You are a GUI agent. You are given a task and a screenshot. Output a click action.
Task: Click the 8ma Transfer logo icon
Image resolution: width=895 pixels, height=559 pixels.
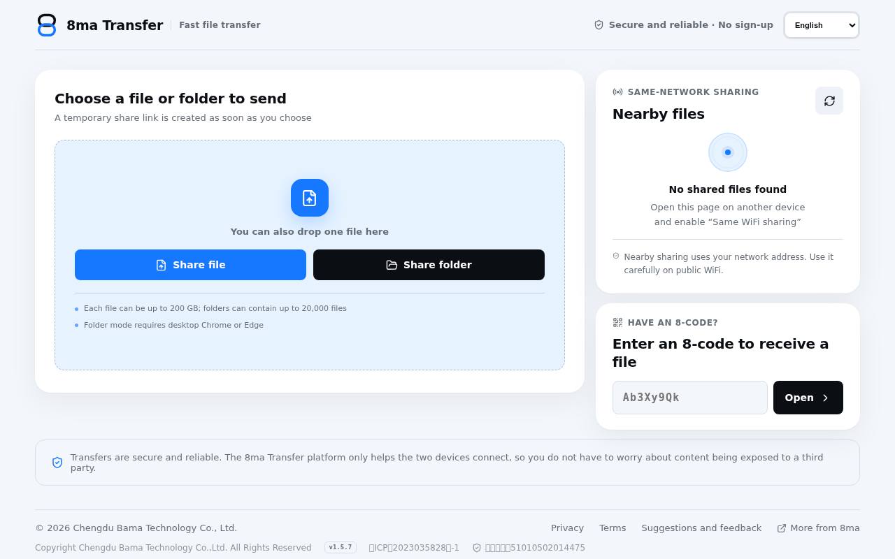[x=47, y=25]
